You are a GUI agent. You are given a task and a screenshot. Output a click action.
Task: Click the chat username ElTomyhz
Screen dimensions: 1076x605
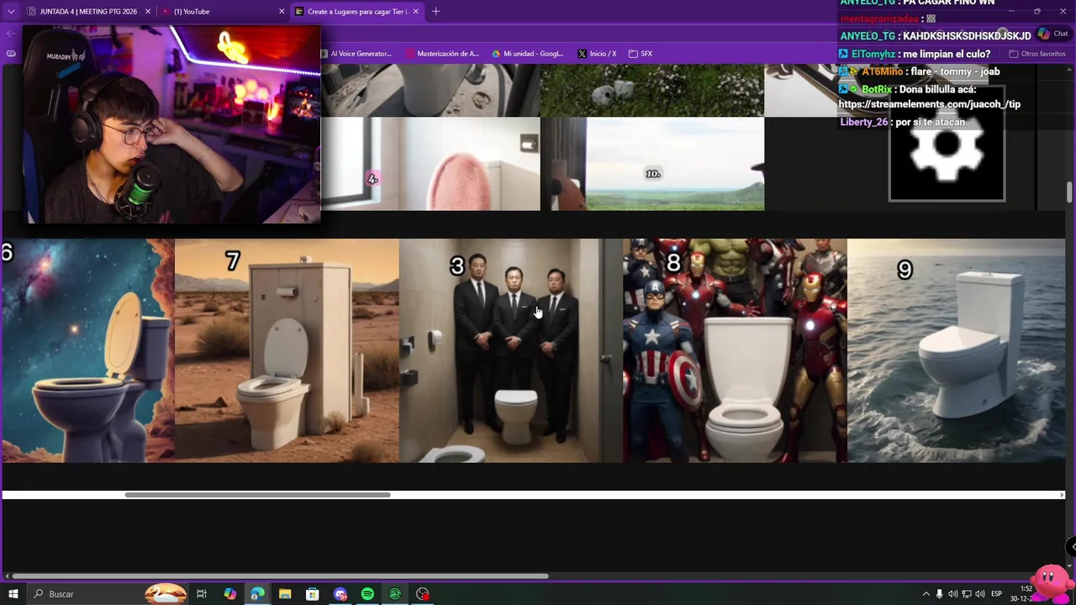point(873,54)
